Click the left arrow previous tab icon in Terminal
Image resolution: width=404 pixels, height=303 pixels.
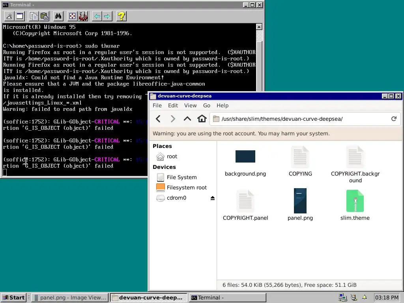(97, 17)
